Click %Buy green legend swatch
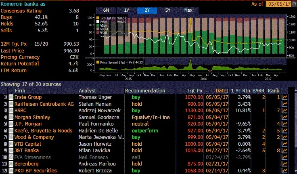297x174 pixels. pyautogui.click(x=98, y=25)
